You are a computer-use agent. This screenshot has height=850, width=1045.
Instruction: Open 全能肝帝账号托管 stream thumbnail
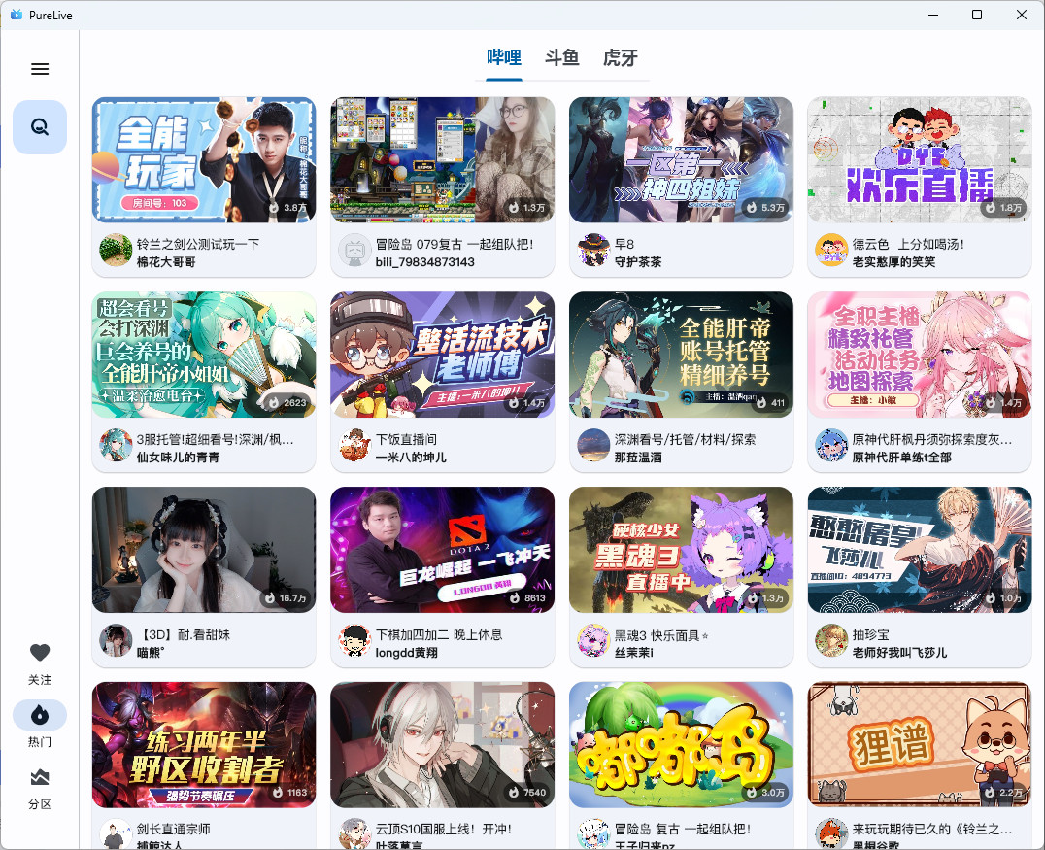(681, 355)
